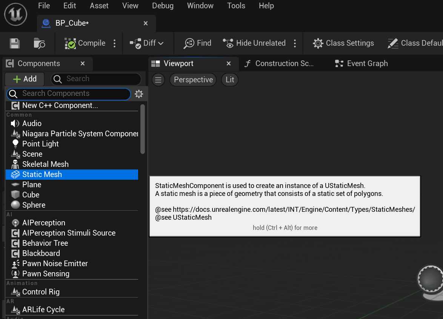Open component list settings gear icon
The width and height of the screenshot is (443, 319).
point(139,94)
